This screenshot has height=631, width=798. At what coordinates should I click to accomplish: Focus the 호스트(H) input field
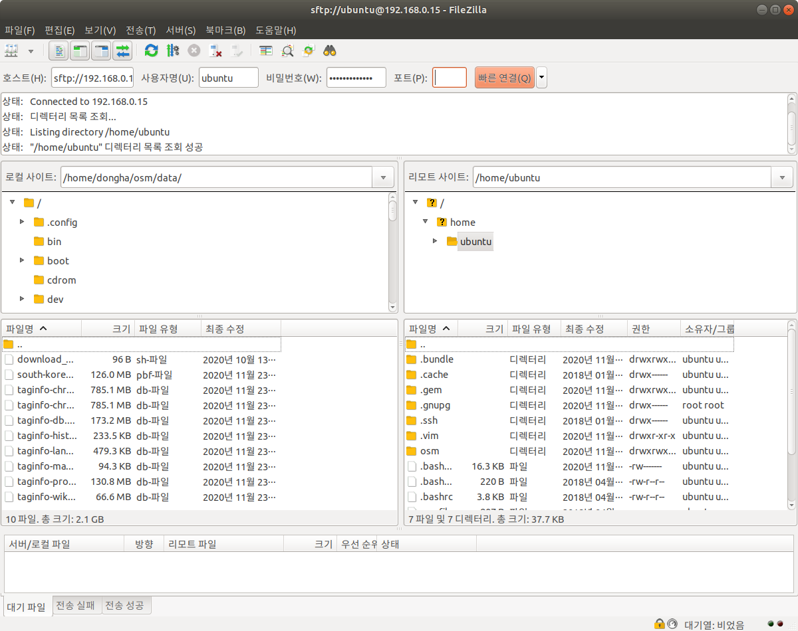coord(92,77)
